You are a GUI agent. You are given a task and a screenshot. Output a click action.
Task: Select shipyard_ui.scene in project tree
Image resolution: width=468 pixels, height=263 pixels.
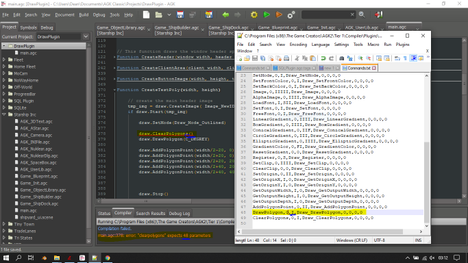tap(36, 217)
